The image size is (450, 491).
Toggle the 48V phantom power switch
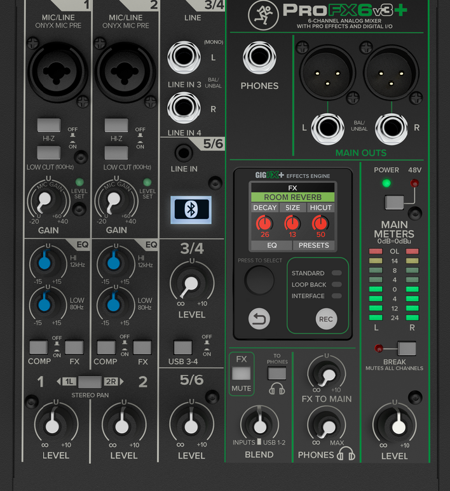394,202
